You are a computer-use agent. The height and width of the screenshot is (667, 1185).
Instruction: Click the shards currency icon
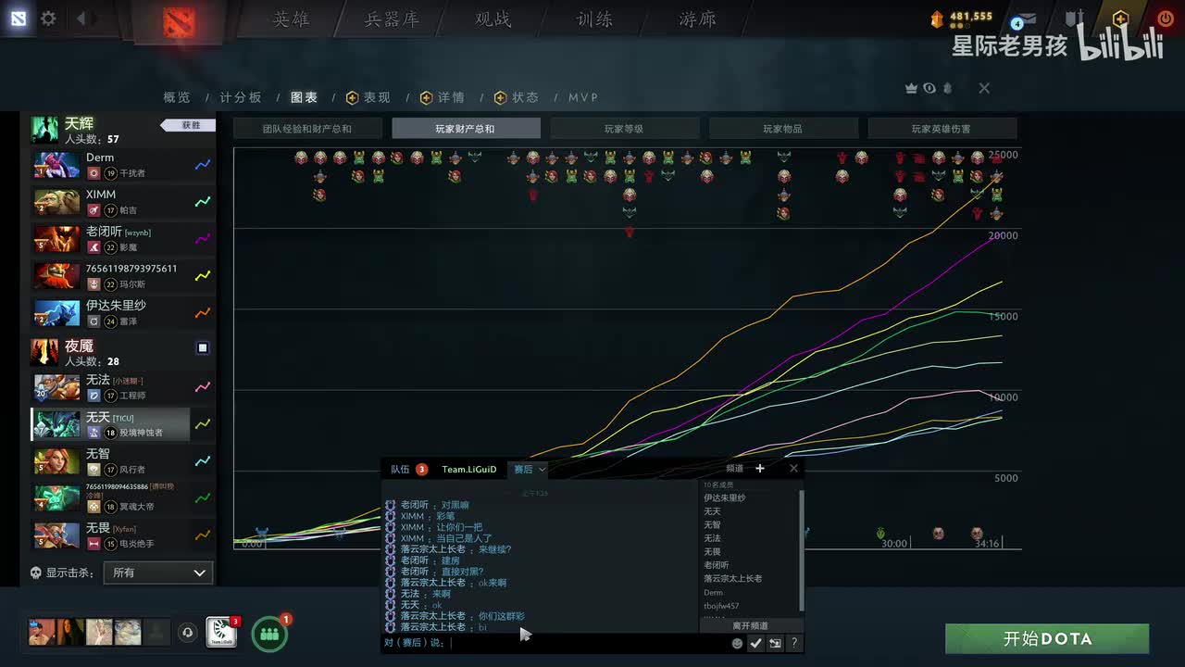click(936, 19)
